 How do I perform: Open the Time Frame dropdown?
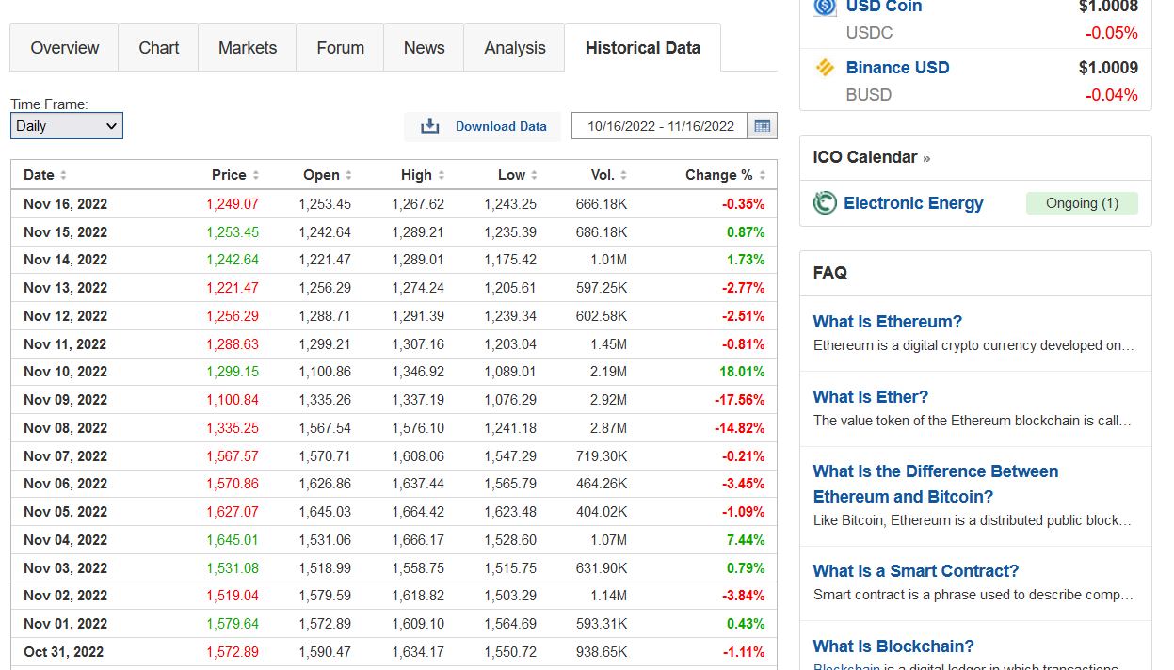pos(66,125)
